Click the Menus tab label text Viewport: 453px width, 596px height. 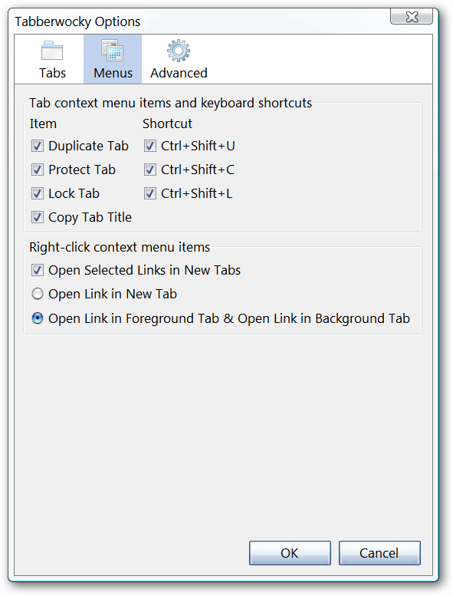(113, 73)
